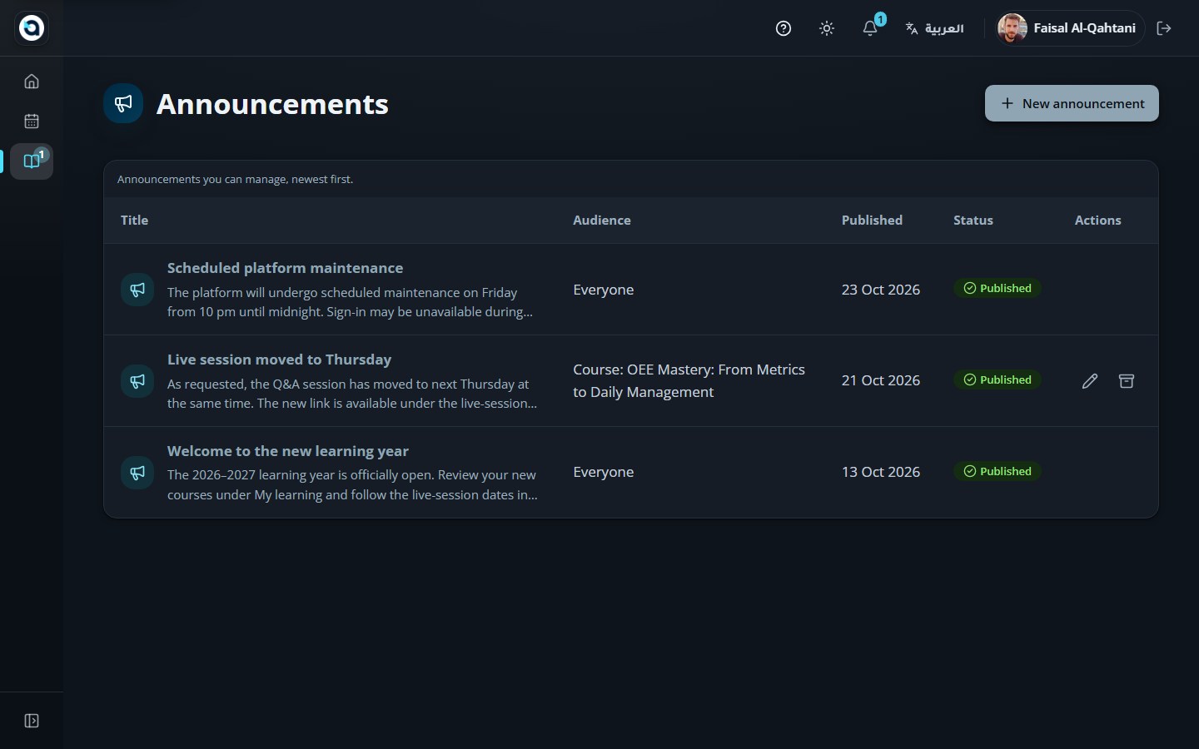
Task: Go to Home in the sidebar
Action: 32,82
